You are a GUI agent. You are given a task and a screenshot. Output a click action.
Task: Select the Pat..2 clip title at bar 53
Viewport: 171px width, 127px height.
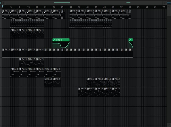tap(117, 89)
